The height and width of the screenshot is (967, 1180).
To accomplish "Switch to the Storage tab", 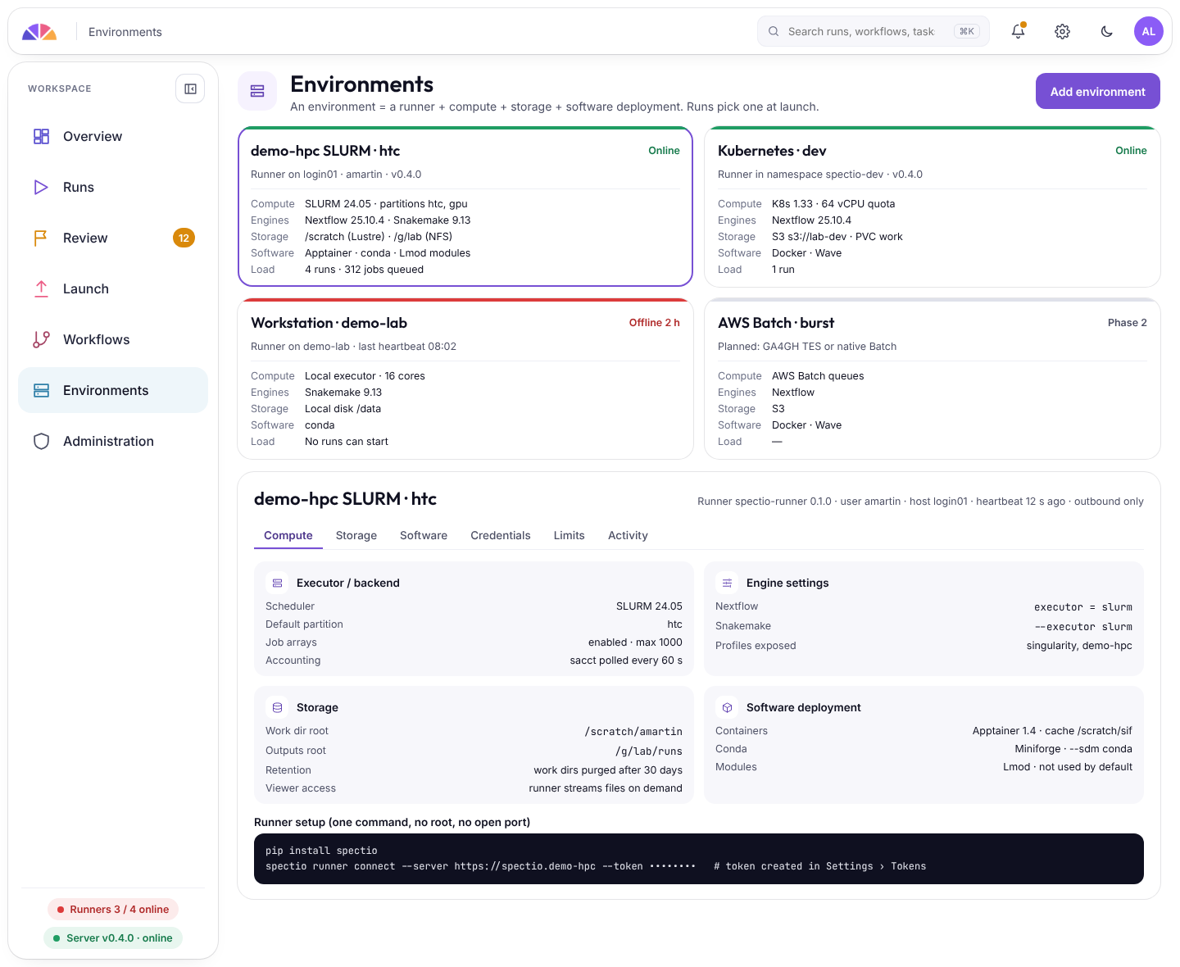I will pos(356,535).
